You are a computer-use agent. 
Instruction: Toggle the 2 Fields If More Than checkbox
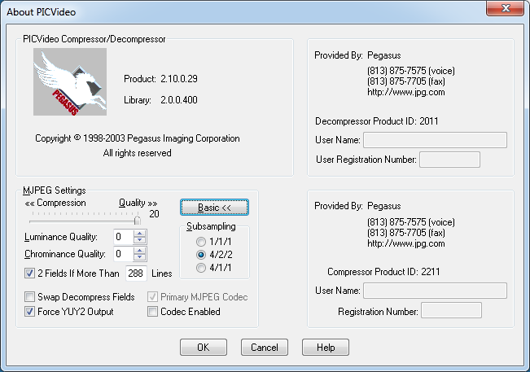click(x=30, y=273)
